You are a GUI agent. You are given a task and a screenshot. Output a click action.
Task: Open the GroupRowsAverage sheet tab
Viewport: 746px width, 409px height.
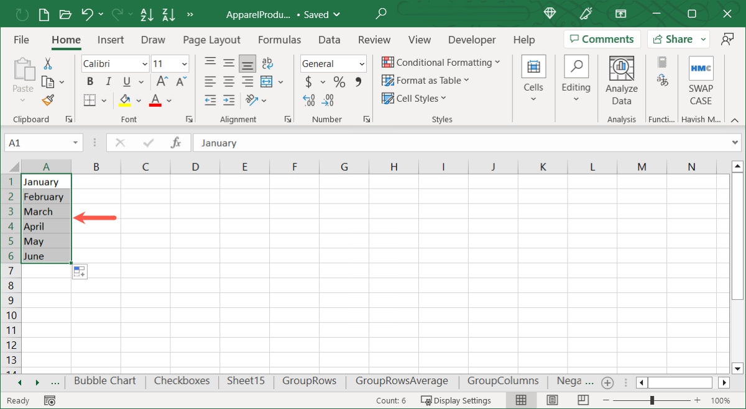[x=401, y=381]
